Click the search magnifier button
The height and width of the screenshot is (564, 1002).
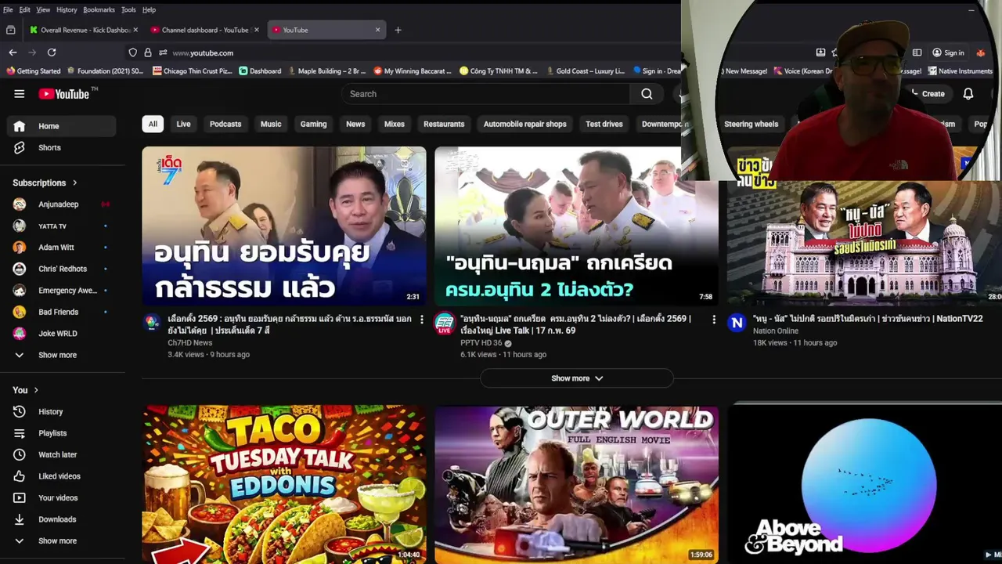pos(647,94)
